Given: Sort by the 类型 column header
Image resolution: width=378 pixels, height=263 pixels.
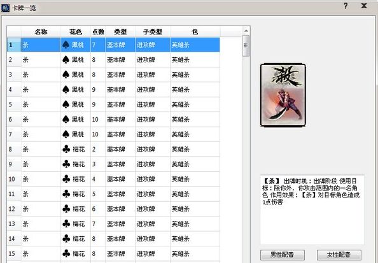Looking at the screenshot, I should pyautogui.click(x=120, y=32).
